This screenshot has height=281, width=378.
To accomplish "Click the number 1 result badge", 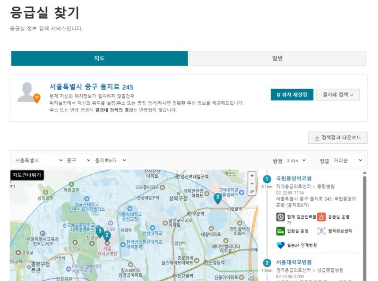I will [266, 179].
